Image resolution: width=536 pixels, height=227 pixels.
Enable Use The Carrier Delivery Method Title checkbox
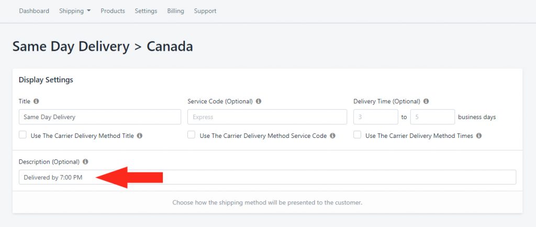tap(23, 135)
